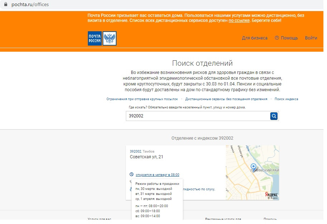
Task: Select 'пн, 30 марта: выходной' line
Action: tap(154, 189)
